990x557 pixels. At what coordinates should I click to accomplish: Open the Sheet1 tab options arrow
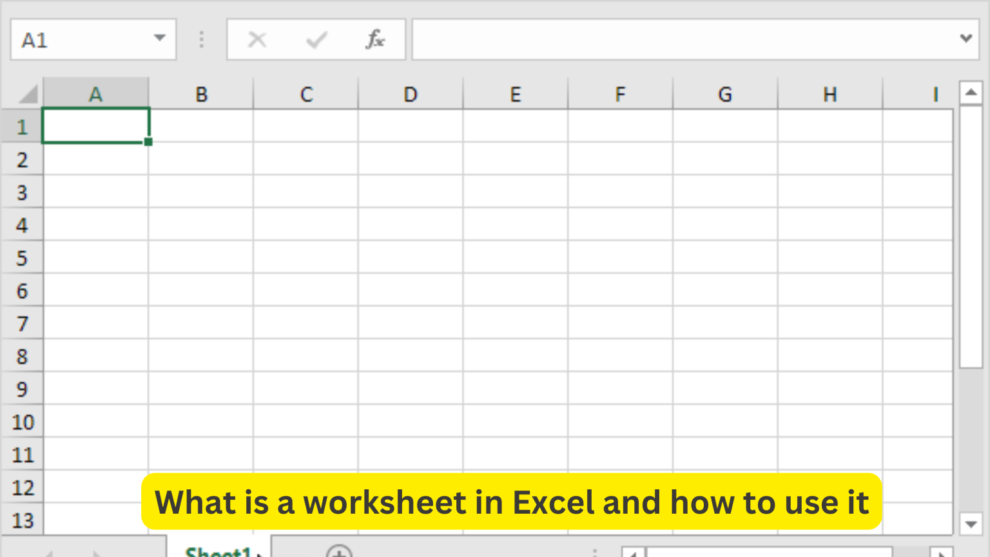pos(260,553)
